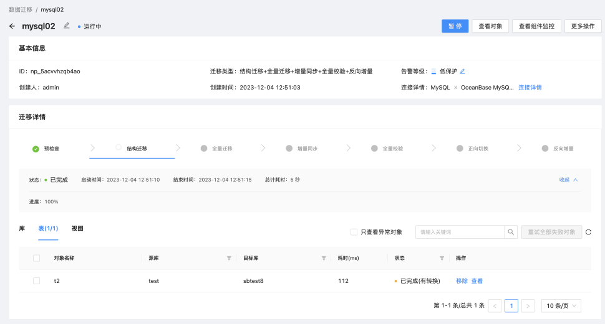Click the 暂停 button
The width and height of the screenshot is (605, 324).
455,26
